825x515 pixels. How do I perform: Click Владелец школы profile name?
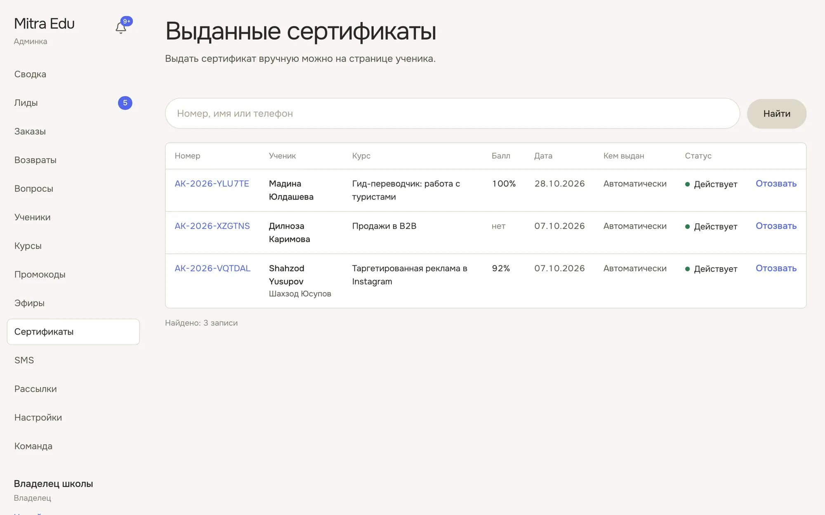[x=54, y=484]
